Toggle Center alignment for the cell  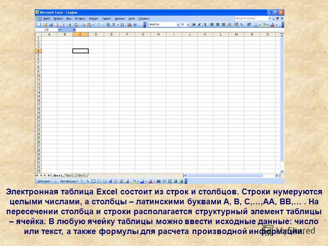tap(218, 25)
